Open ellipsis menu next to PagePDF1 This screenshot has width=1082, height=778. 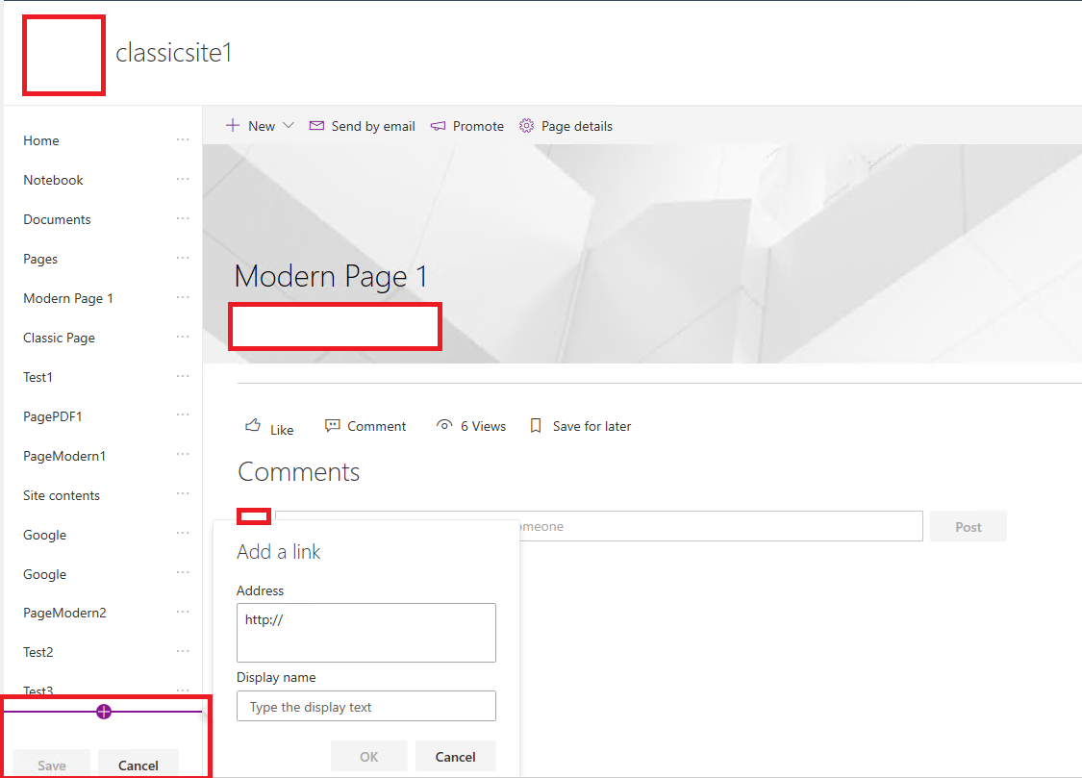182,415
